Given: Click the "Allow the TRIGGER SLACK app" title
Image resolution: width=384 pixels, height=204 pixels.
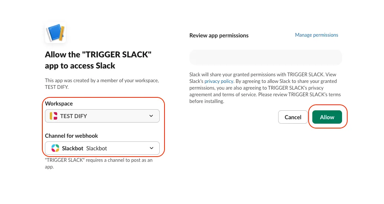Looking at the screenshot, I should point(98,60).
